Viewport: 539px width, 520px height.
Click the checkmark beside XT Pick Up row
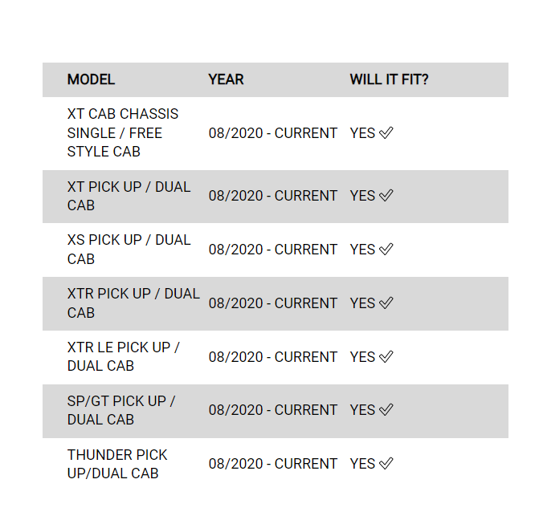pyautogui.click(x=386, y=196)
